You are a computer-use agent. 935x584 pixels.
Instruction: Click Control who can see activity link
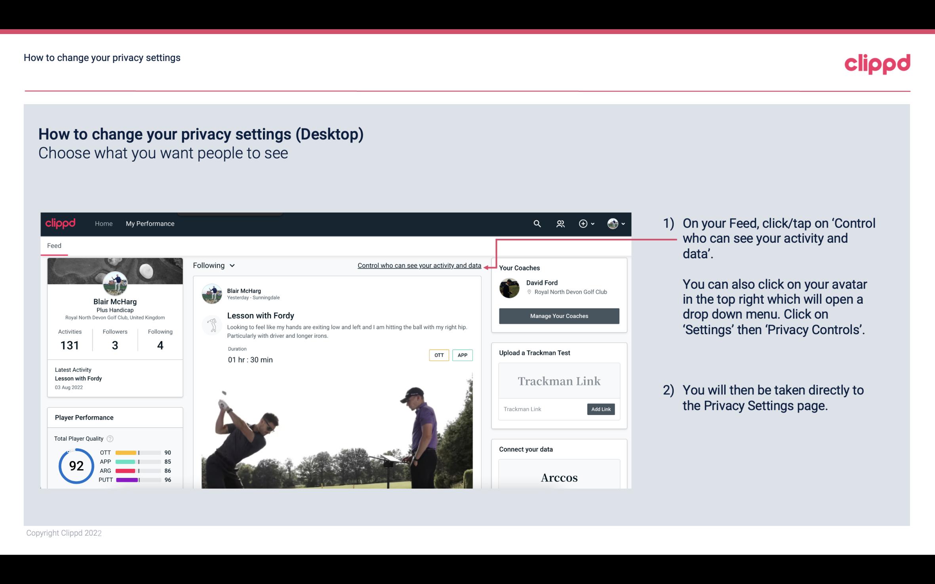419,265
